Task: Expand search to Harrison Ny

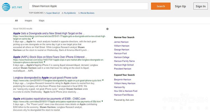Action: (x=120, y=87)
